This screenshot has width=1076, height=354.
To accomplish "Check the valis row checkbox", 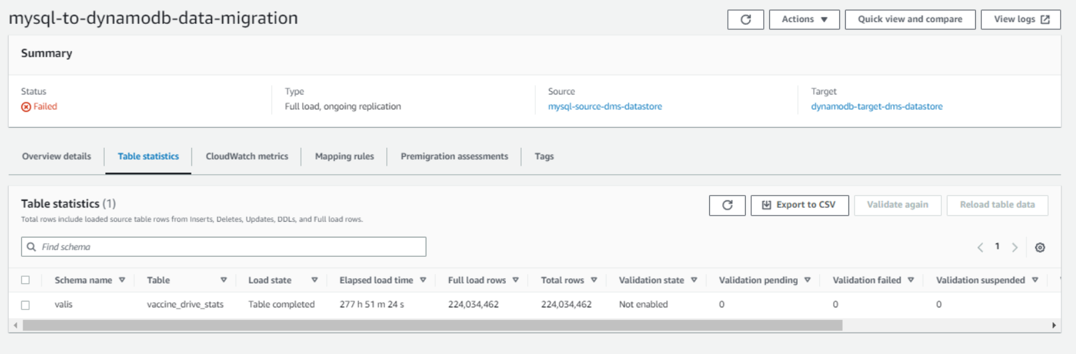I will pos(25,305).
